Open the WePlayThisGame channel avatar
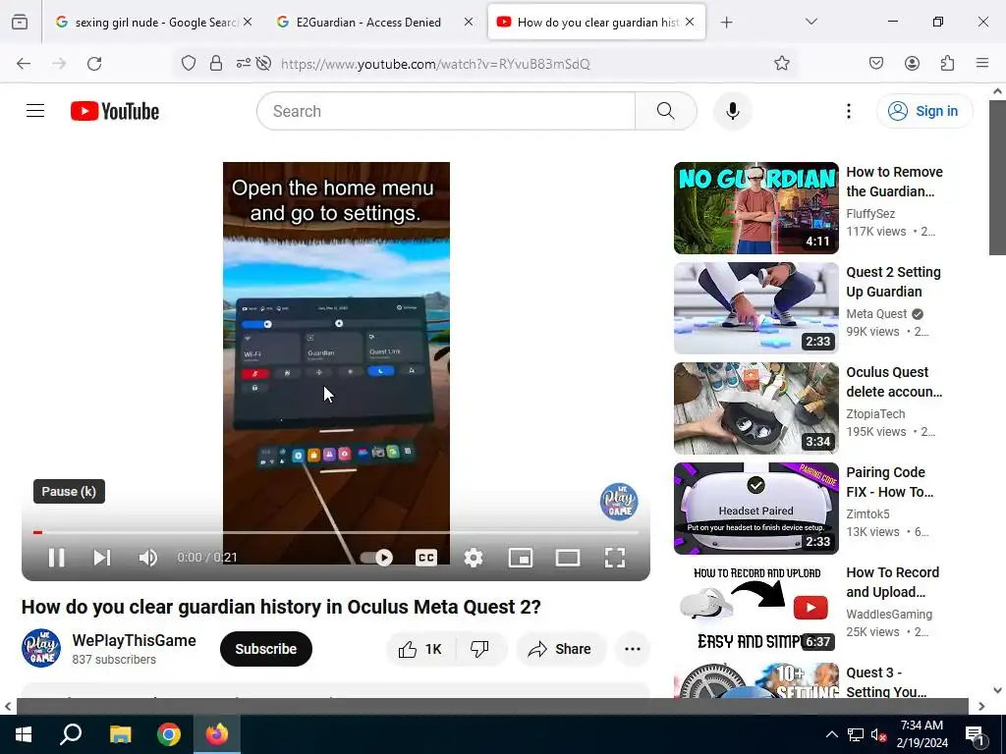The height and width of the screenshot is (754, 1006). coord(41,648)
